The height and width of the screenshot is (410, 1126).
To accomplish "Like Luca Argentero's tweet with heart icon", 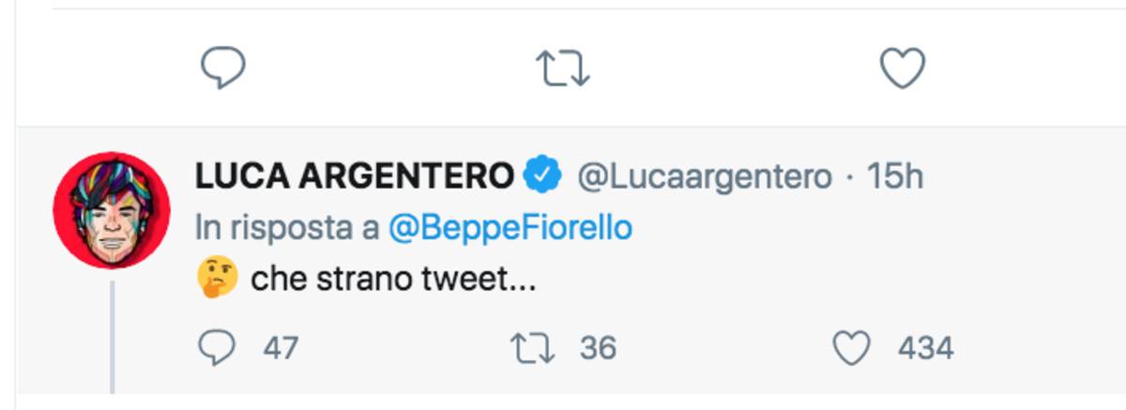I will click(852, 349).
